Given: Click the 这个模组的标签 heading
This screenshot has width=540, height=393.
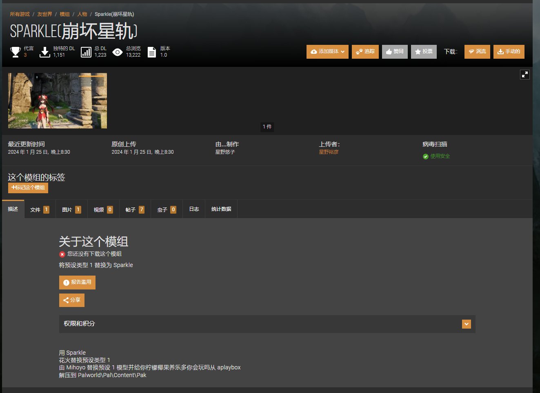Looking at the screenshot, I should [37, 177].
